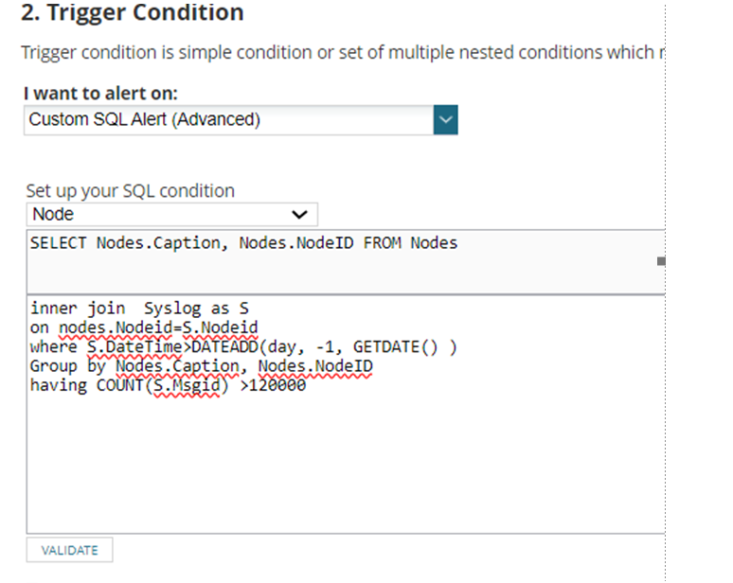The height and width of the screenshot is (583, 733).
Task: Open the teal alert type dropdown arrow
Action: click(445, 120)
